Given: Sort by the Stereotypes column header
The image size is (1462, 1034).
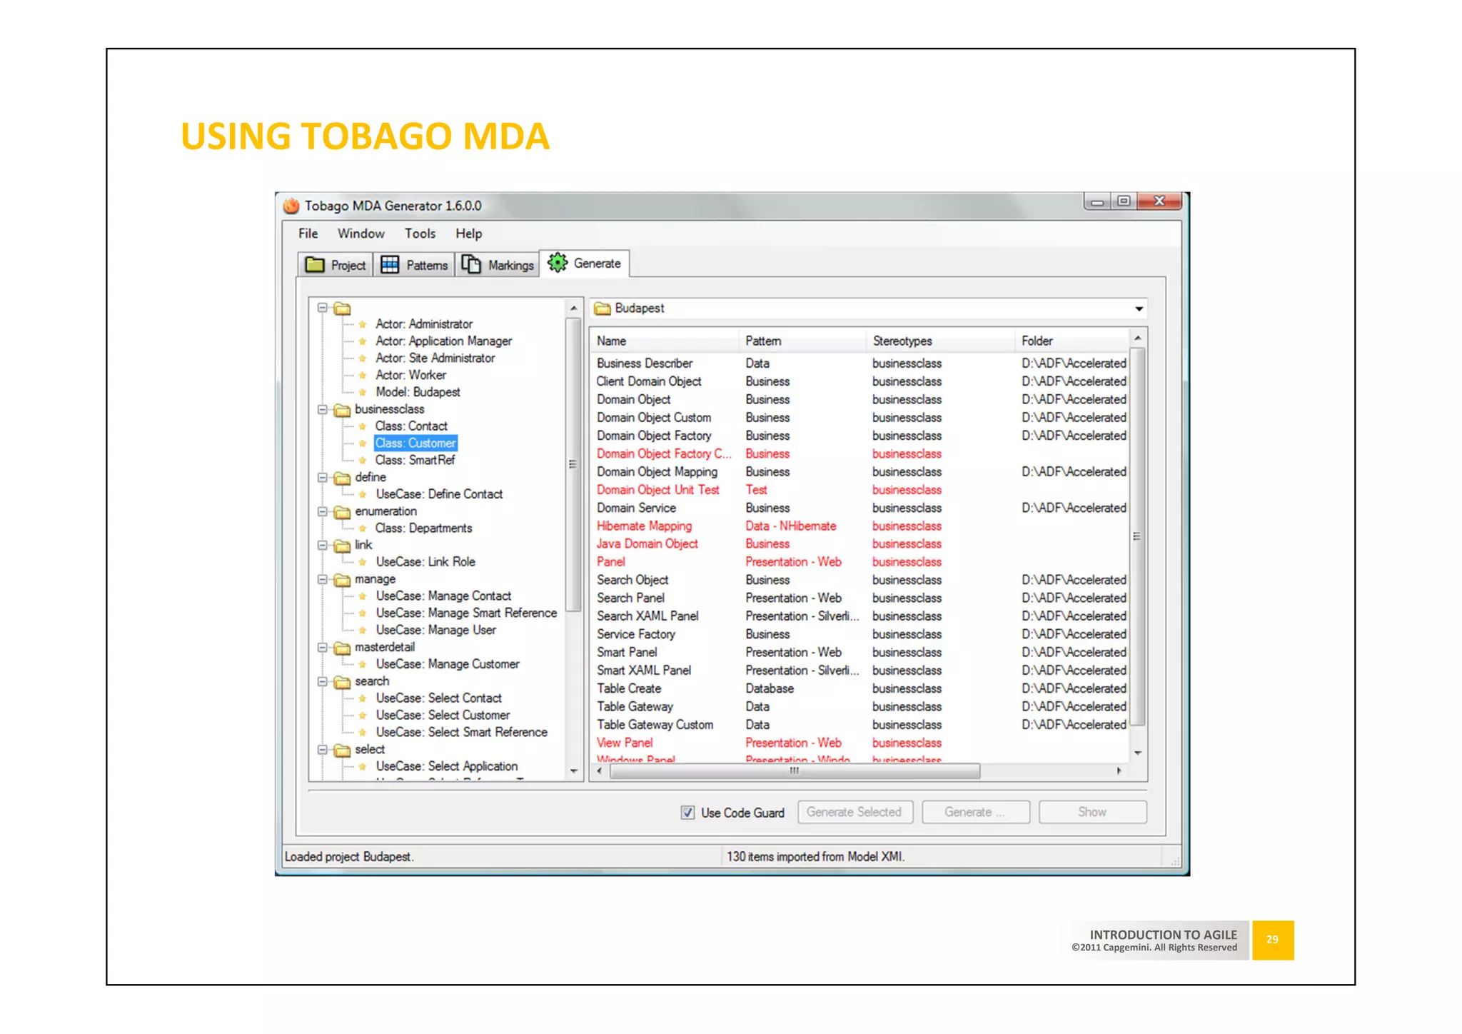Looking at the screenshot, I should click(940, 341).
